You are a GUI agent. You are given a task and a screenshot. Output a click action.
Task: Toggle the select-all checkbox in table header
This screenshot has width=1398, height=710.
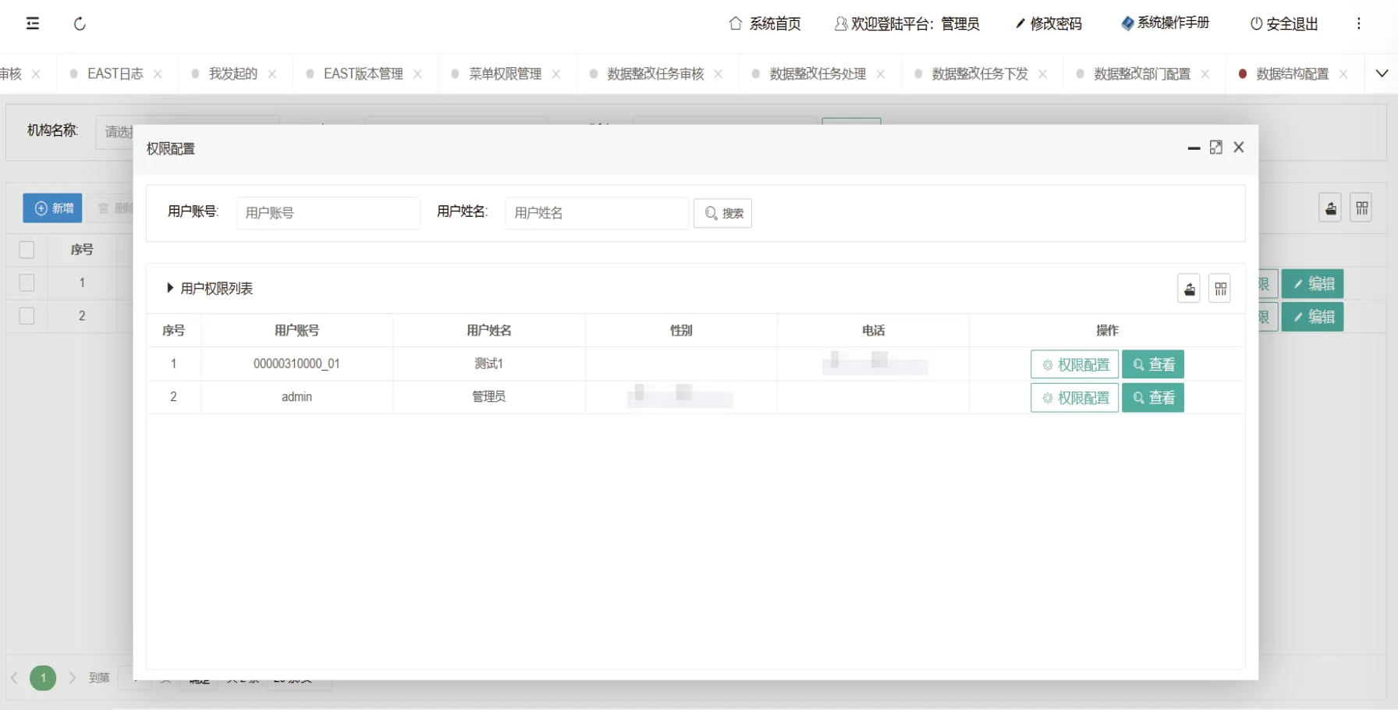coord(27,250)
